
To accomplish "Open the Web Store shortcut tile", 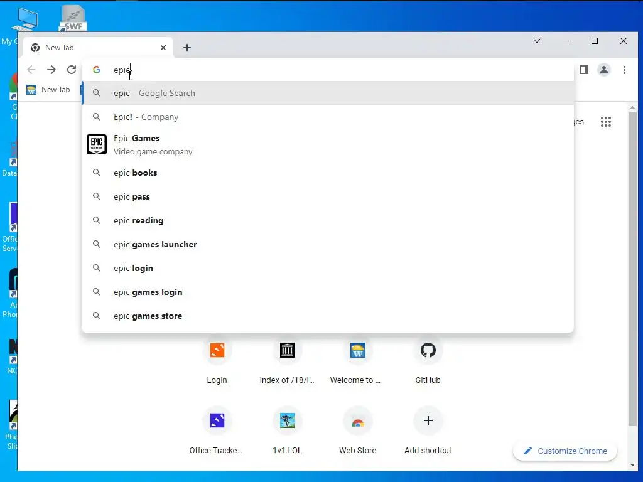I will point(357,431).
